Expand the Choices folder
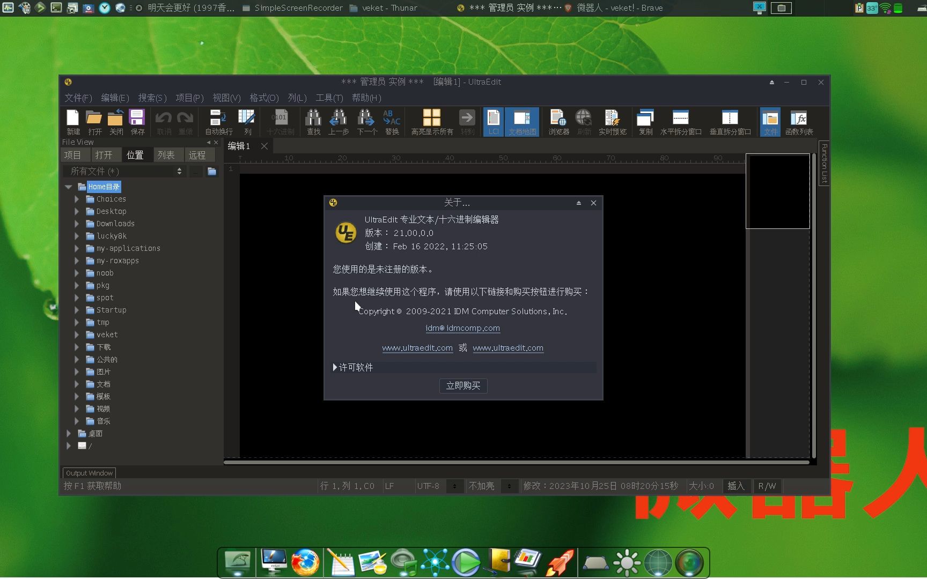The image size is (927, 579). click(77, 199)
